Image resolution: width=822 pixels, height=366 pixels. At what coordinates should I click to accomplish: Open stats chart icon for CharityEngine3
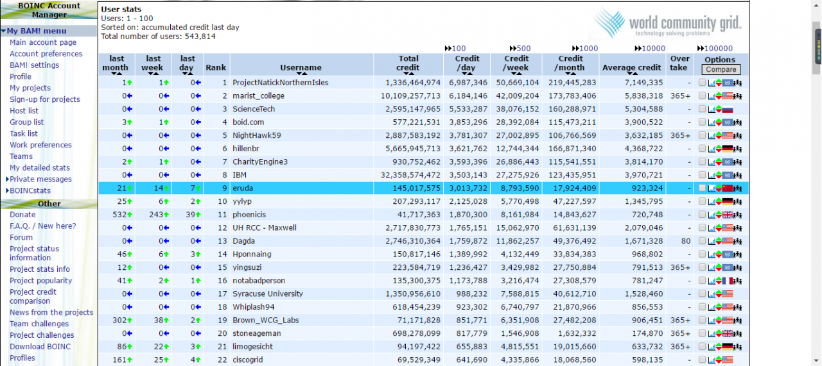coord(712,162)
